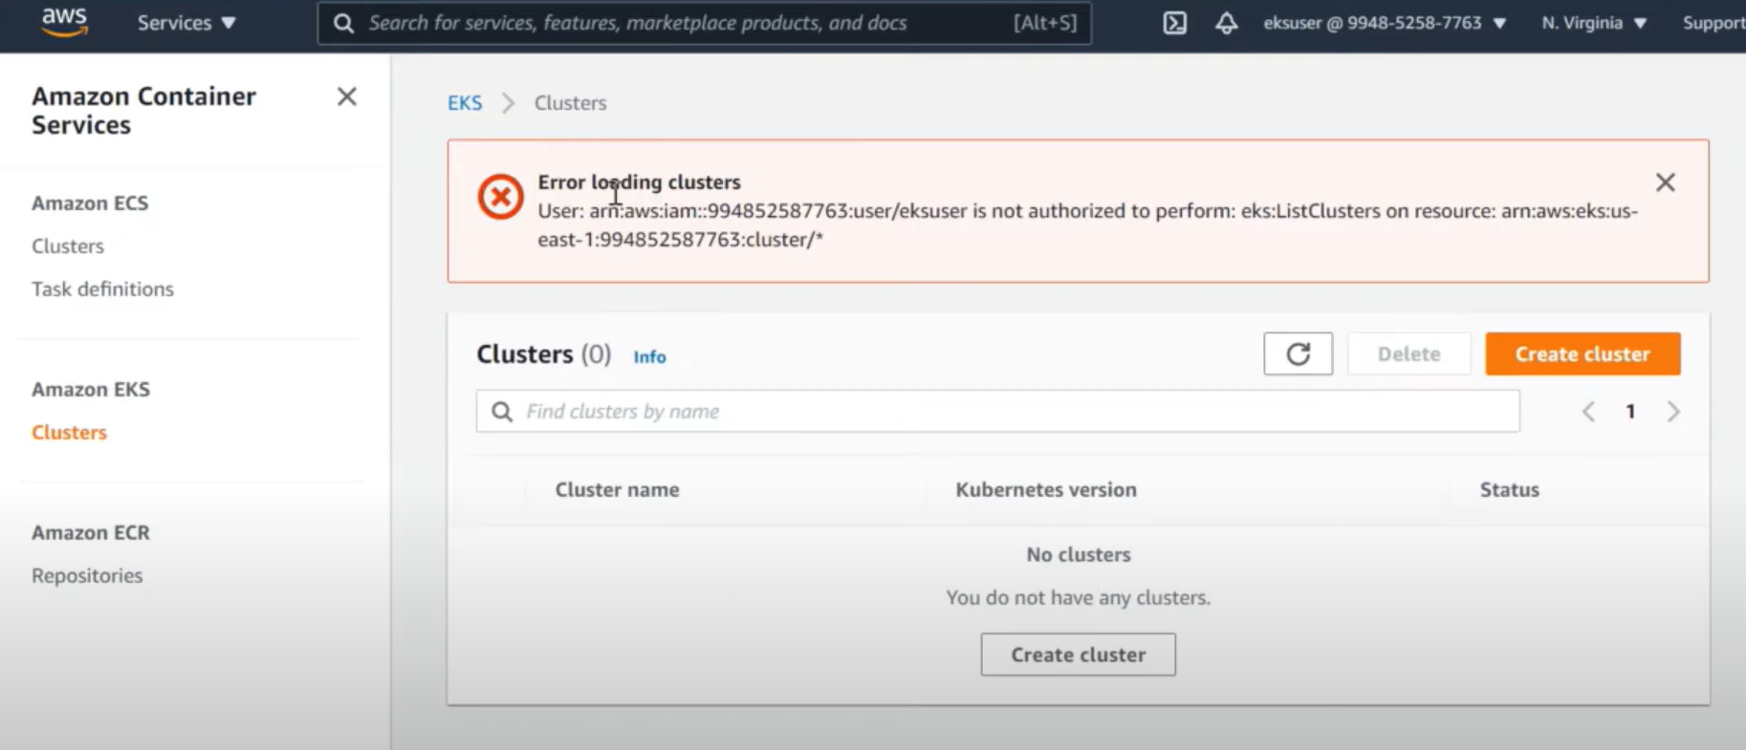This screenshot has height=750, width=1746.
Task: Open the N. Virginia region selector
Action: tap(1594, 23)
